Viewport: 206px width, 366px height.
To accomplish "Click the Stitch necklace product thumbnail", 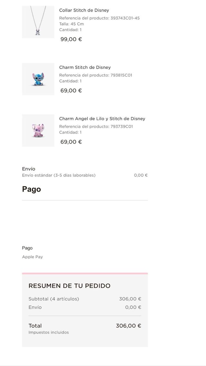I will click(38, 22).
